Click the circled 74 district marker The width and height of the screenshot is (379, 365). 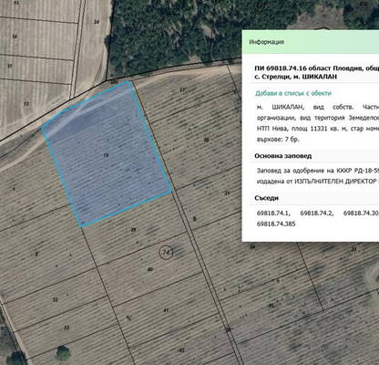[x=166, y=252]
